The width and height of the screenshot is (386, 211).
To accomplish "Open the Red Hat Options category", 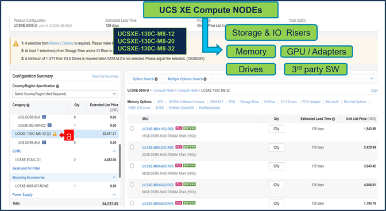I will coord(355,101).
